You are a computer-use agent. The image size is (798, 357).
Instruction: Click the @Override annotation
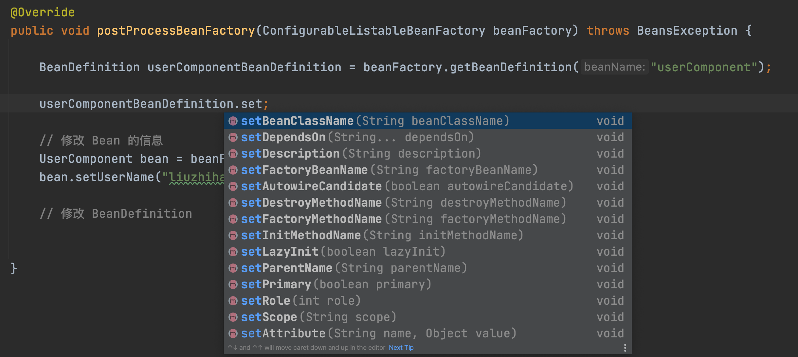[x=43, y=12]
